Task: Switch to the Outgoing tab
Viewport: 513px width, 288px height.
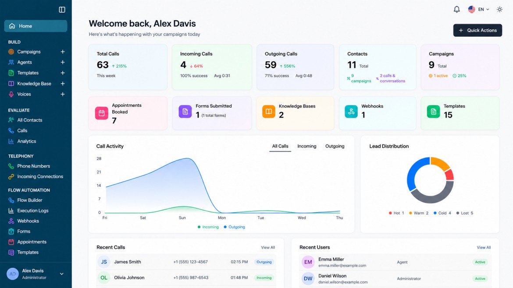Action: 335,146
